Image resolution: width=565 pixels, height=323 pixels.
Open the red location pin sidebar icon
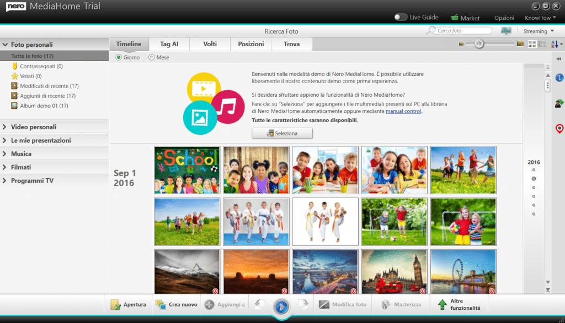click(x=559, y=129)
